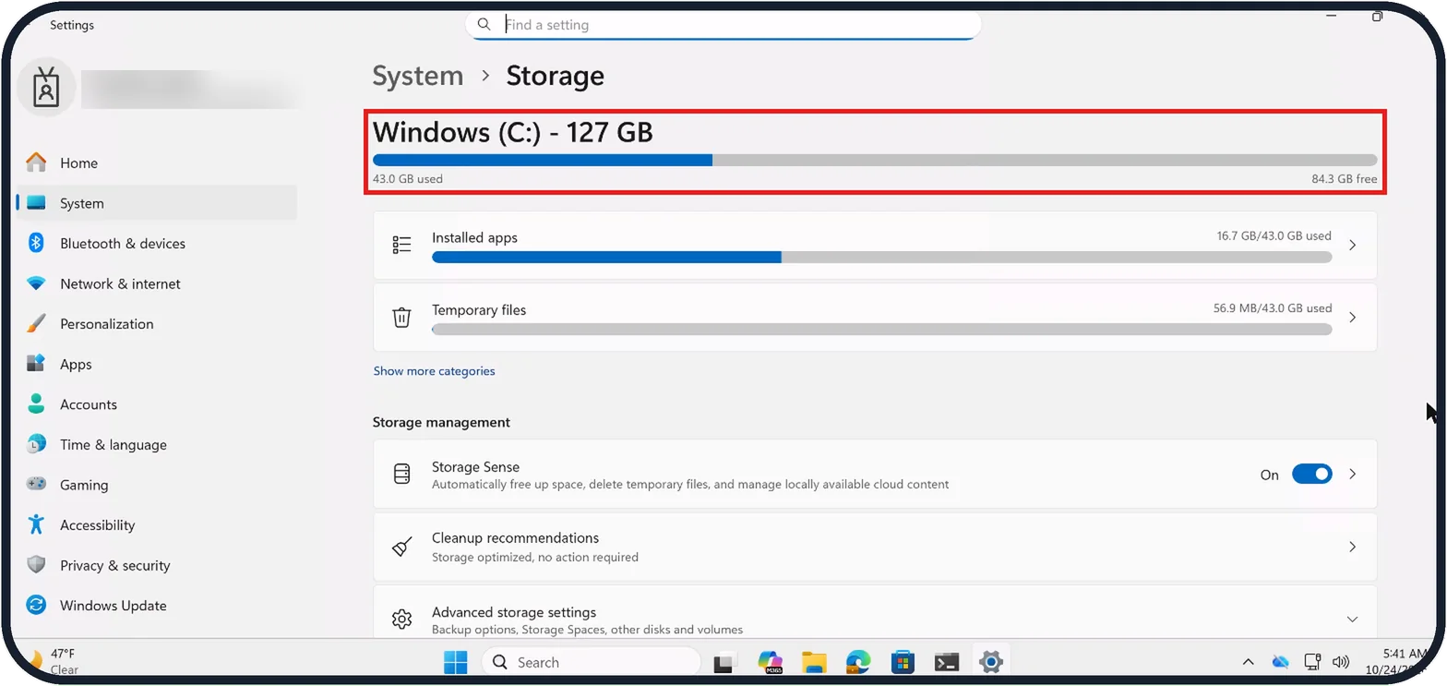
Task: Click the Temporary files chevron arrow
Action: coord(1352,318)
